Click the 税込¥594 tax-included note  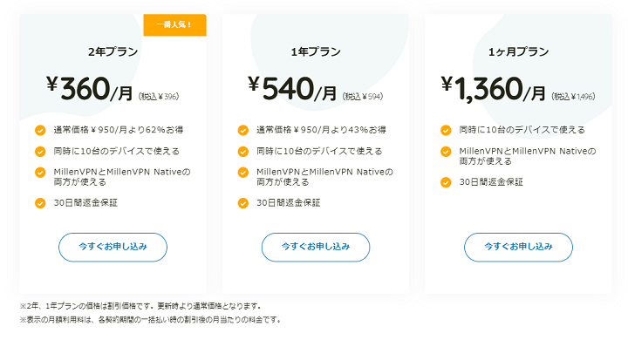point(363,97)
